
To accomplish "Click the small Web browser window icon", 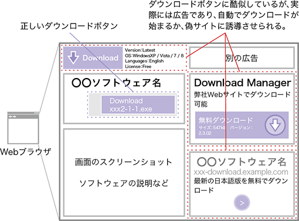I will click(23, 128).
